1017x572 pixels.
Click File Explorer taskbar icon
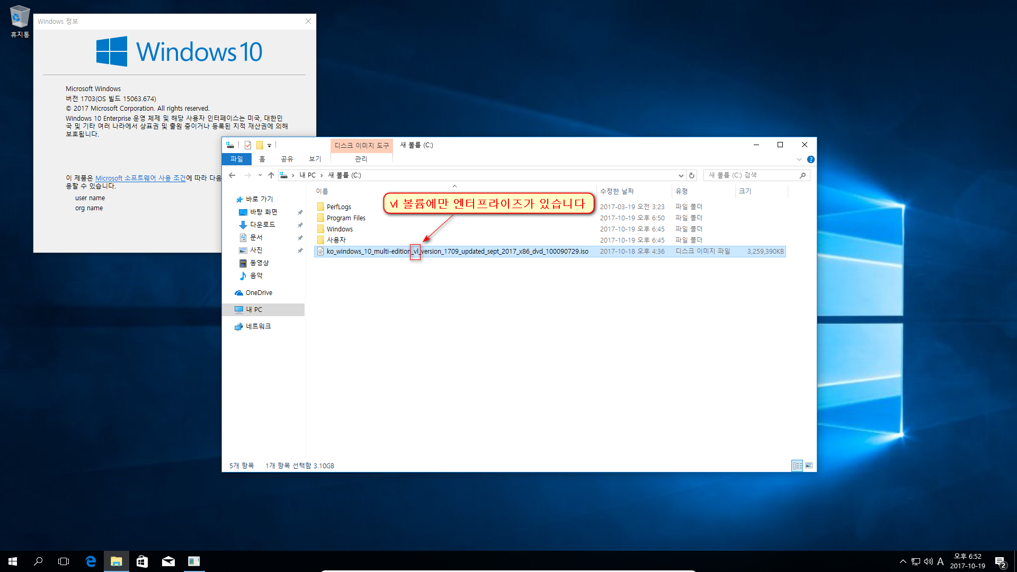[117, 561]
